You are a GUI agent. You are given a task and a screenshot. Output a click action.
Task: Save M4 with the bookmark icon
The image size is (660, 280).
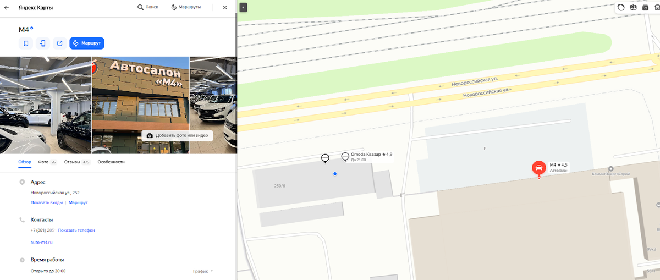pyautogui.click(x=25, y=43)
